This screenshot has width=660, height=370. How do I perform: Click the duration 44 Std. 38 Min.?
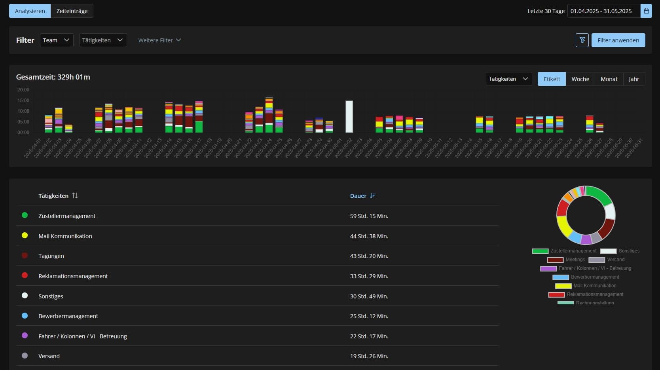coord(369,236)
